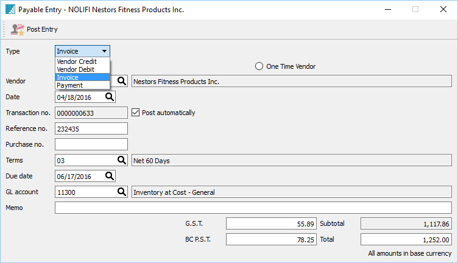The width and height of the screenshot is (458, 263).
Task: Uncheck the Post automatically checkbox
Action: coord(136,113)
